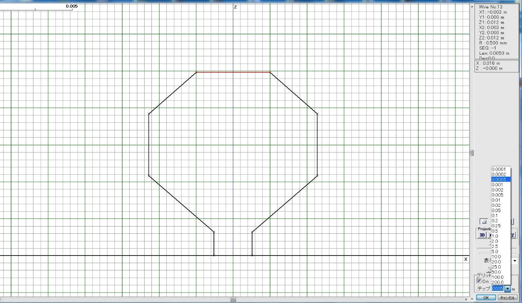
Task: Pick 0.01 in the step list
Action: [501, 200]
